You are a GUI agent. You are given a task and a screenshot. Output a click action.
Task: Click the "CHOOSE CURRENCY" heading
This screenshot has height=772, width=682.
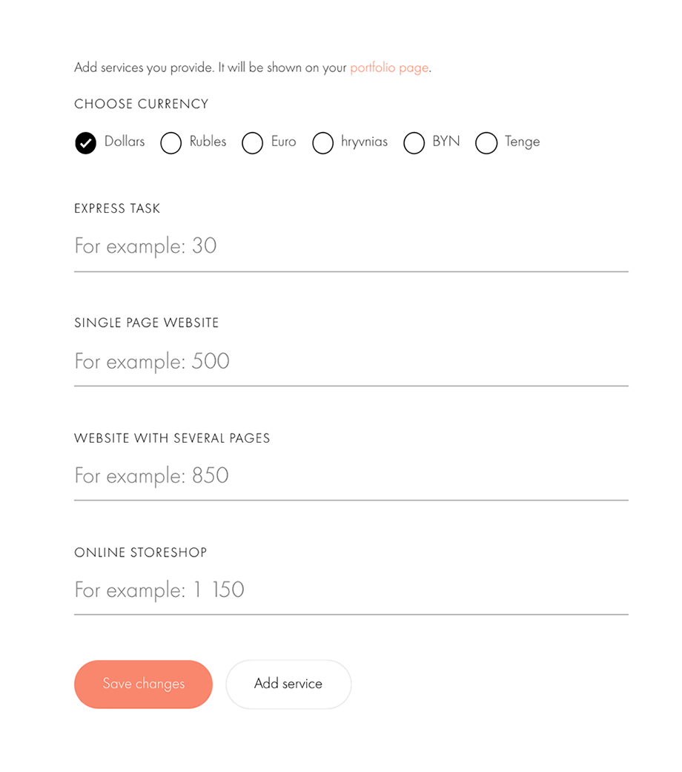[x=142, y=104]
